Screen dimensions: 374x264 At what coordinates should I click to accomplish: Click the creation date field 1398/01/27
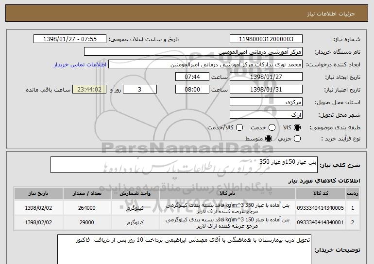266,77
